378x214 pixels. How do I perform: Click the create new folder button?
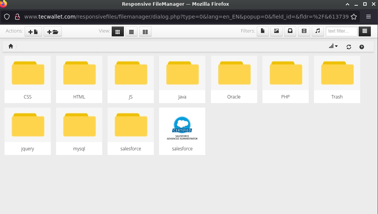tap(53, 31)
